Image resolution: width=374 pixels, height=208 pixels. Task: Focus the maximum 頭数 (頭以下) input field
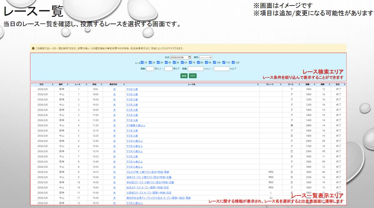[x=169, y=69]
